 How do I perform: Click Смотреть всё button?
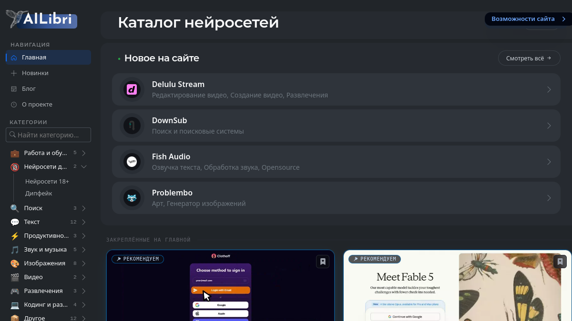[x=529, y=58]
